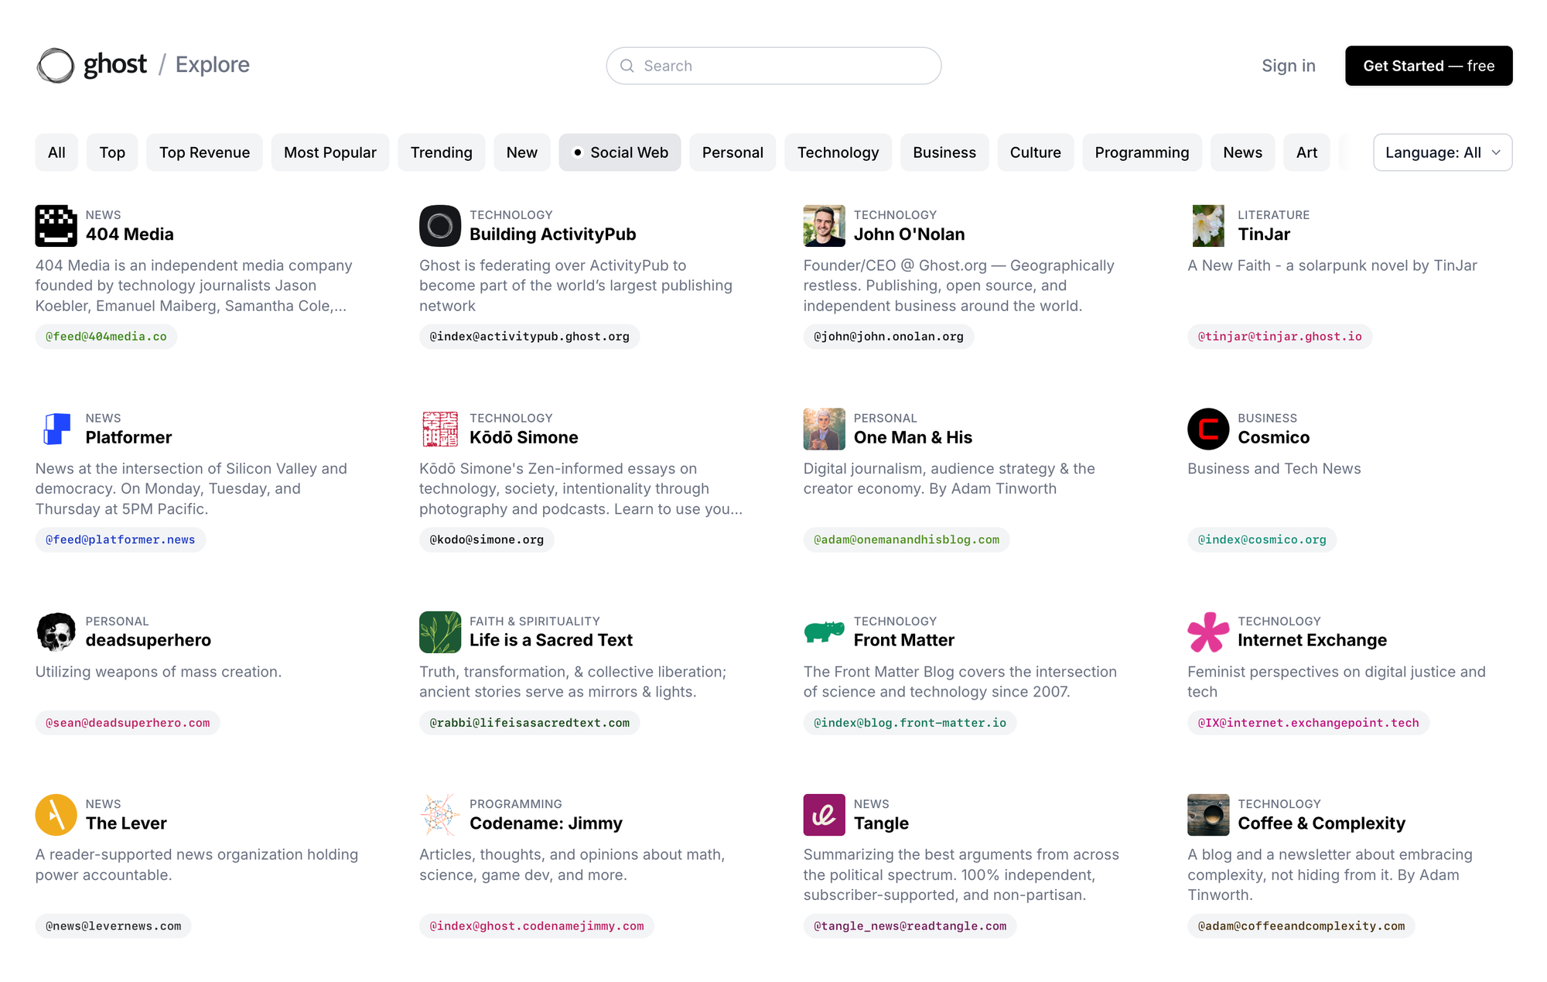Select the Top Revenue filter

coord(204,152)
